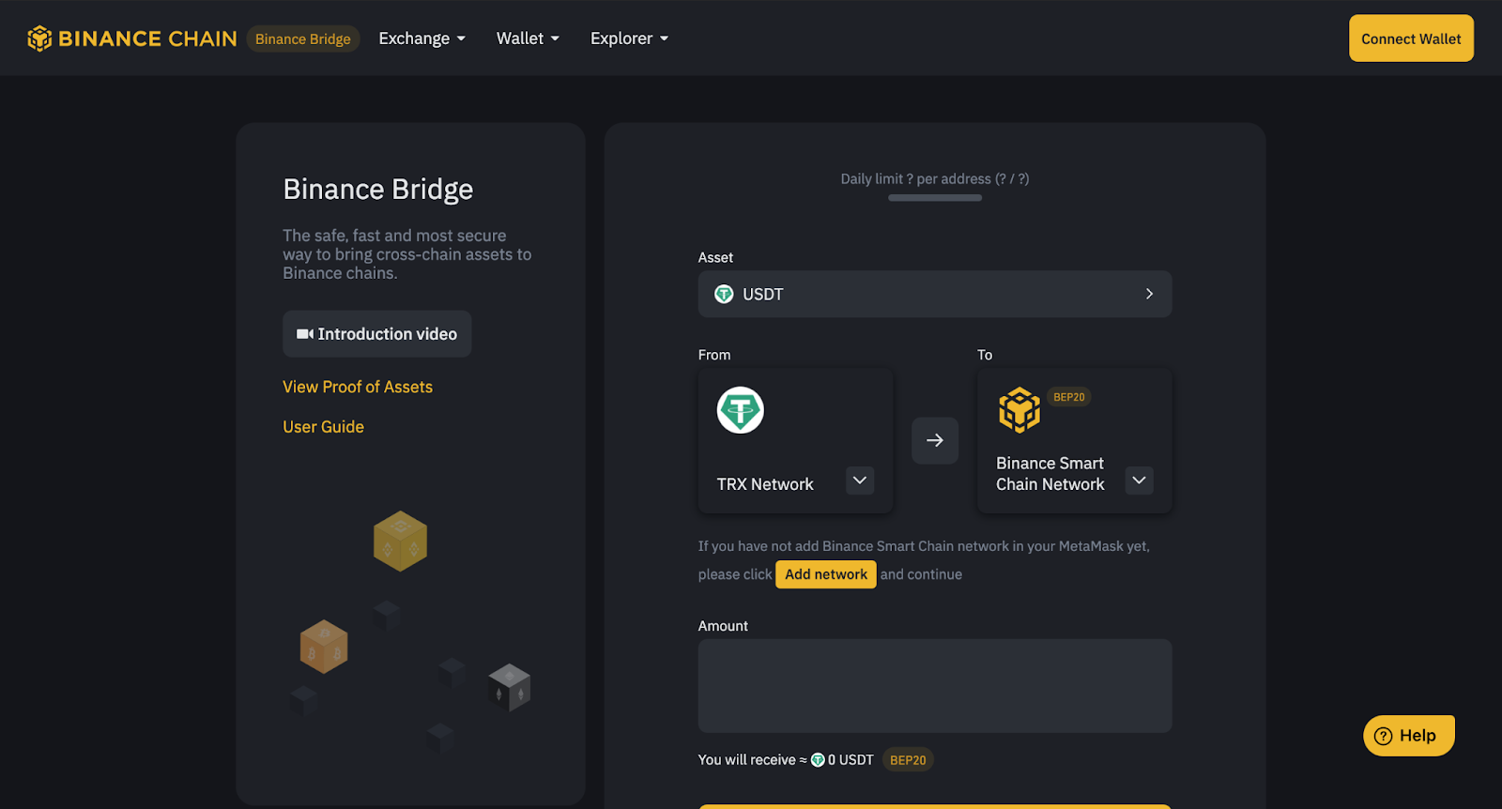Click the yellow BNB cube illustration
The width and height of the screenshot is (1502, 809).
(x=401, y=542)
